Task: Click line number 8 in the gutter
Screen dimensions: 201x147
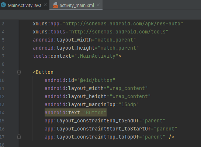Action: click(x=3, y=64)
